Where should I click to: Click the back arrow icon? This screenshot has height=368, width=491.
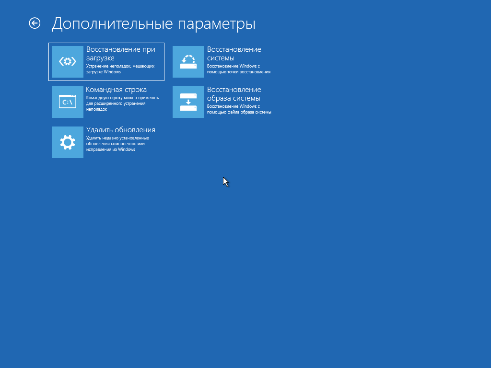tap(35, 23)
